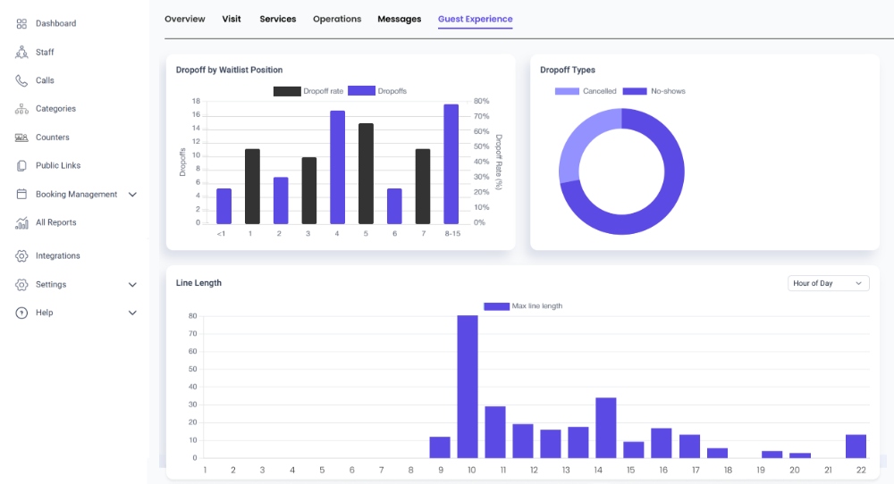894x484 pixels.
Task: Expand the Help submenu chevron
Action: click(x=132, y=313)
